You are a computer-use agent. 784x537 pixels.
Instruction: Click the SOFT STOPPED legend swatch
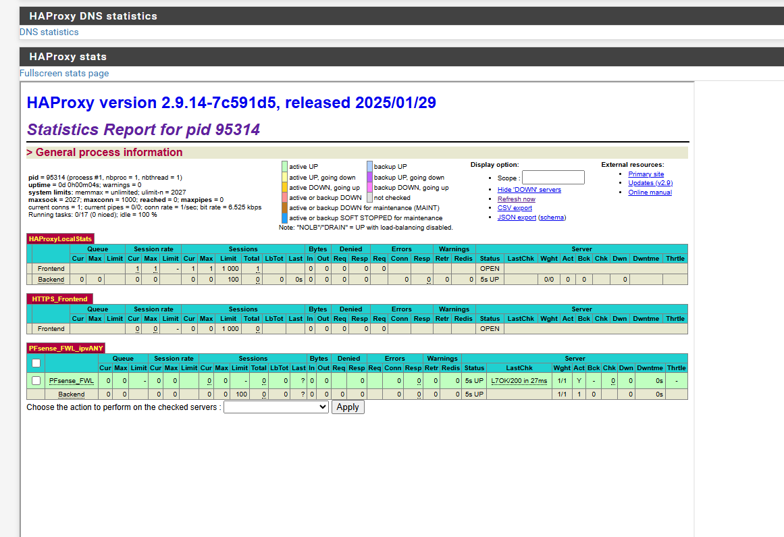(284, 218)
